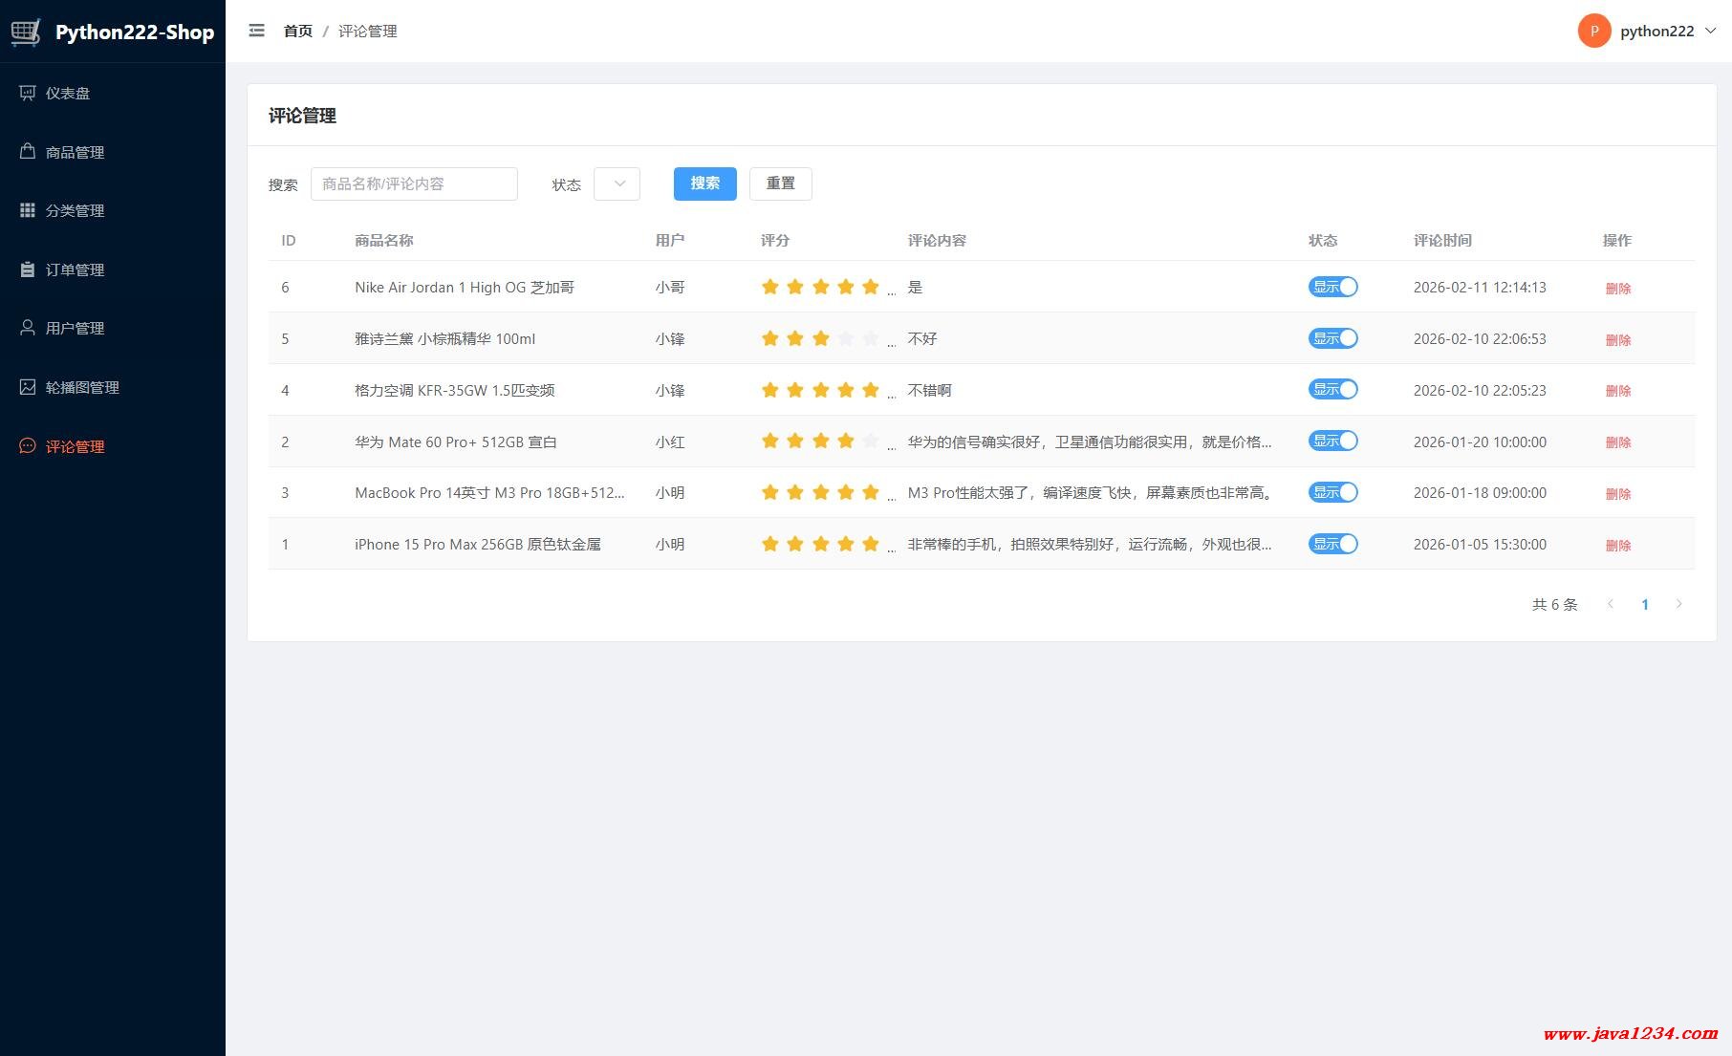Expand the python222 user menu arrow
The image size is (1732, 1056).
(1711, 31)
